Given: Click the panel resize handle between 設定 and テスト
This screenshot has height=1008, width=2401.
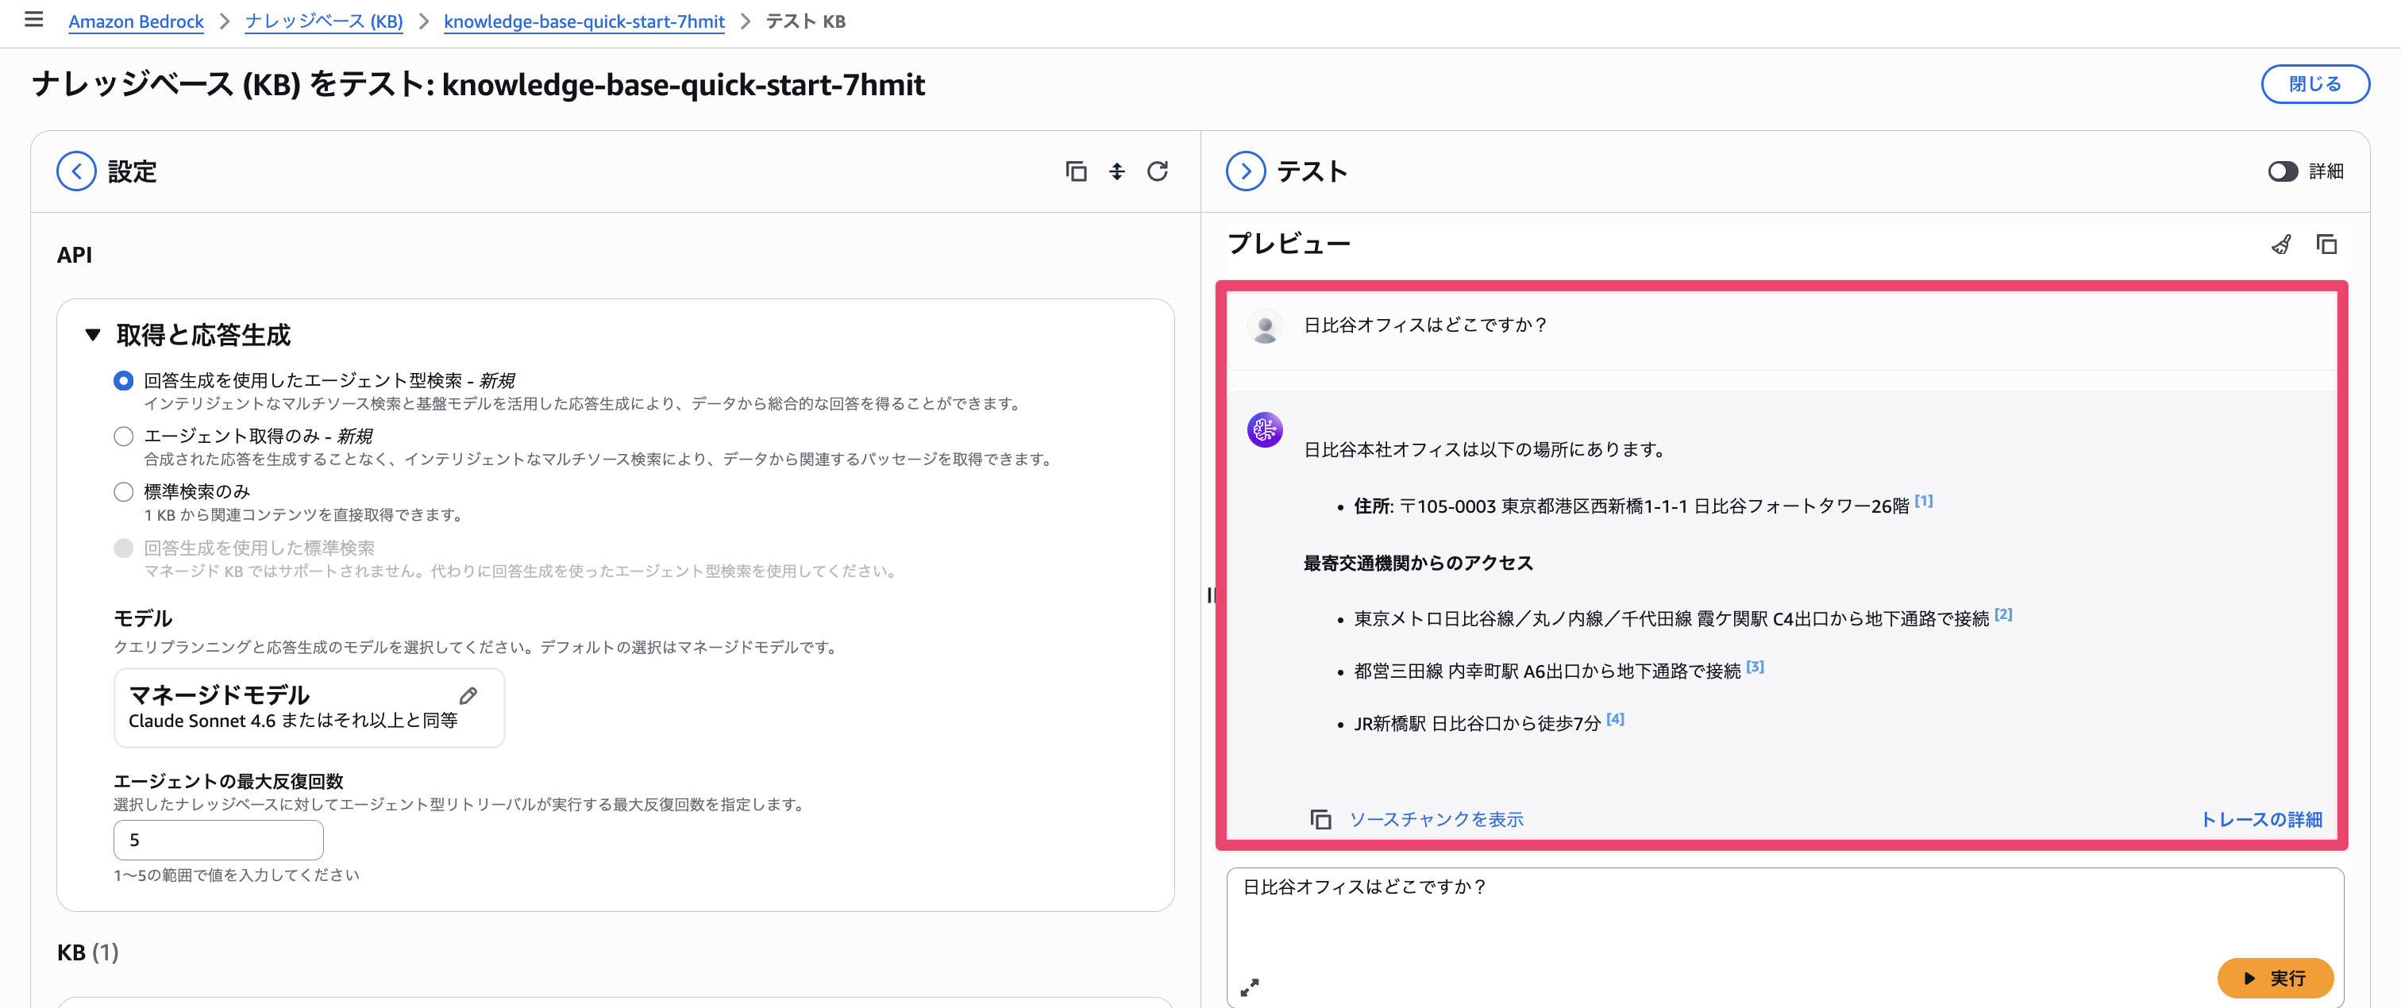Looking at the screenshot, I should (x=1211, y=595).
